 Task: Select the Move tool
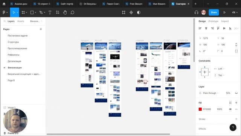(x=14, y=12)
